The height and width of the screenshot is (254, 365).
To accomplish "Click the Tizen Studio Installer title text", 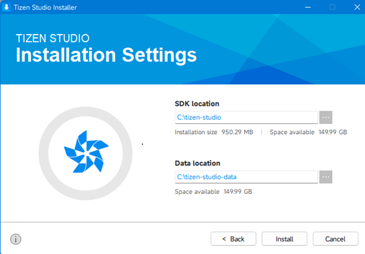I will pos(45,7).
